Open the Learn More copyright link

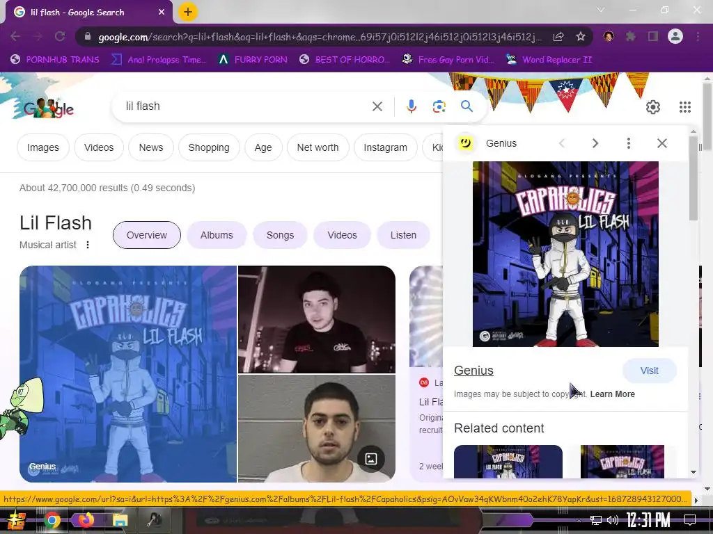click(613, 394)
